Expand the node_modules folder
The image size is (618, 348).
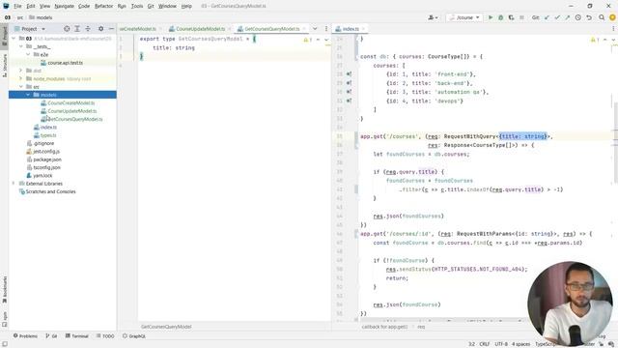click(x=21, y=78)
